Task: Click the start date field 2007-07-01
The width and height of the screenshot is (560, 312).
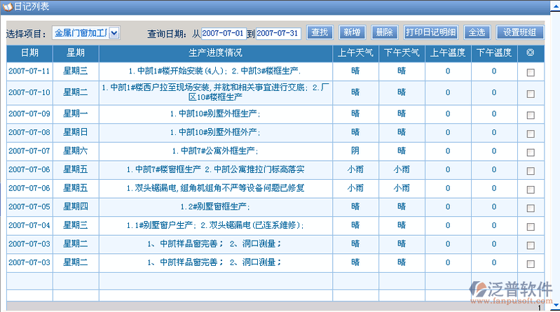Action: click(224, 33)
